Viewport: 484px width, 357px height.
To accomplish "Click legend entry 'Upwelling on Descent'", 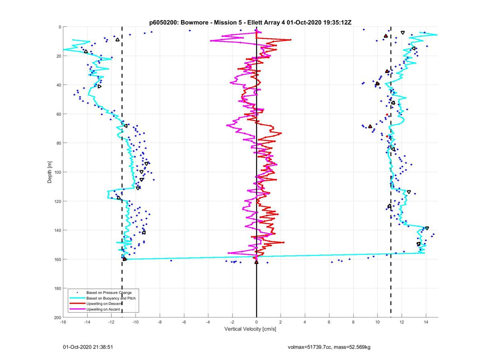I will pos(104,303).
